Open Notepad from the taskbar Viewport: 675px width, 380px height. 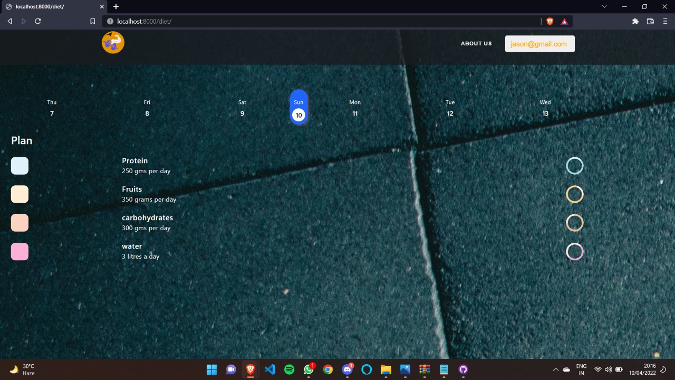[444, 369]
